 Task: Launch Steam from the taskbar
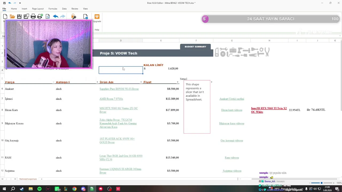22,189
